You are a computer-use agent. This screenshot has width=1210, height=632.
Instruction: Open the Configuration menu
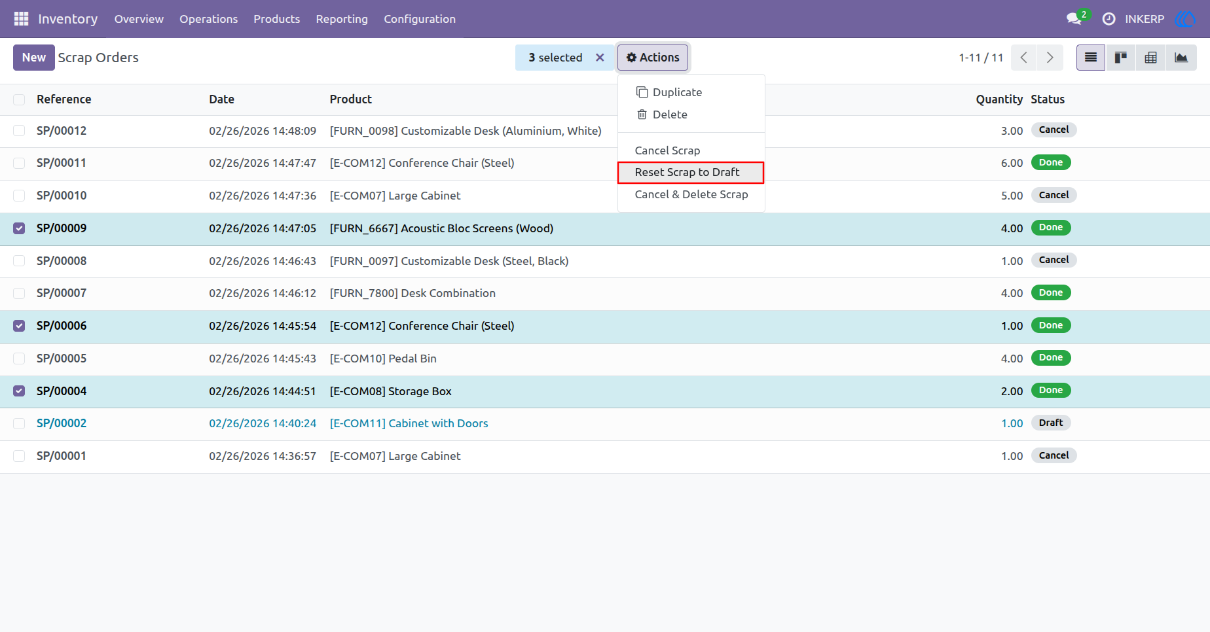click(420, 19)
